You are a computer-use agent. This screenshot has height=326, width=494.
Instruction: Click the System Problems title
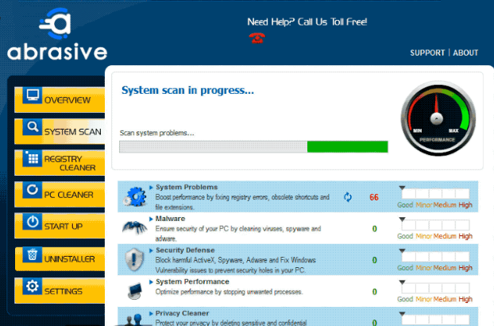pos(187,188)
